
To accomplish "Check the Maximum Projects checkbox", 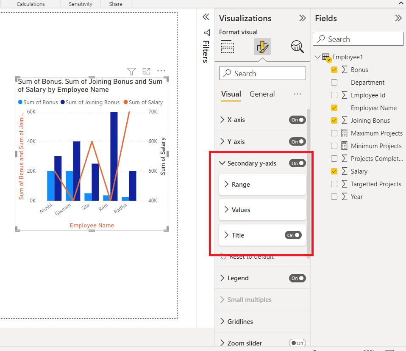I will coord(334,133).
